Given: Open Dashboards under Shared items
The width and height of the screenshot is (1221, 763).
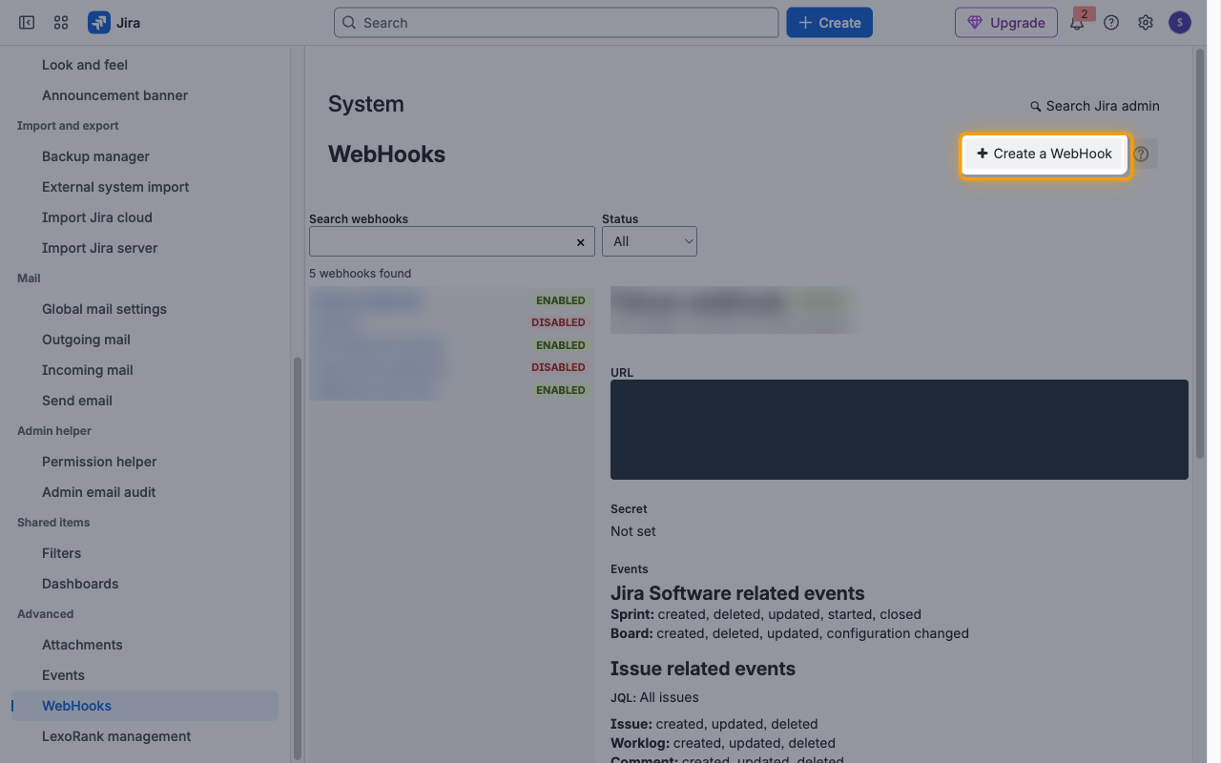Looking at the screenshot, I should click(x=80, y=584).
